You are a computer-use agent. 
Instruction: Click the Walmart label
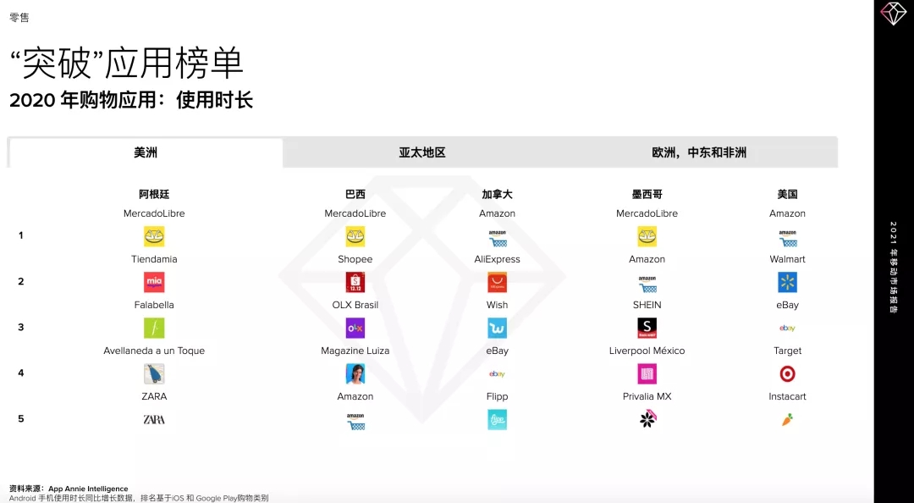(788, 259)
